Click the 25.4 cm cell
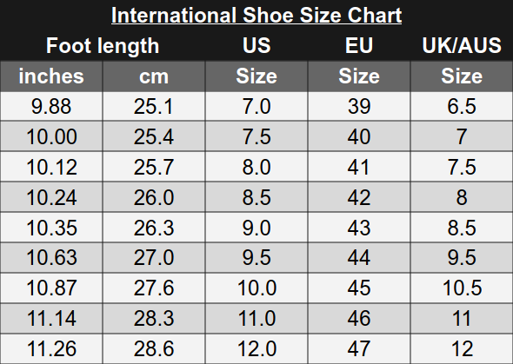Screen dimensions: 513x364 (x=154, y=136)
